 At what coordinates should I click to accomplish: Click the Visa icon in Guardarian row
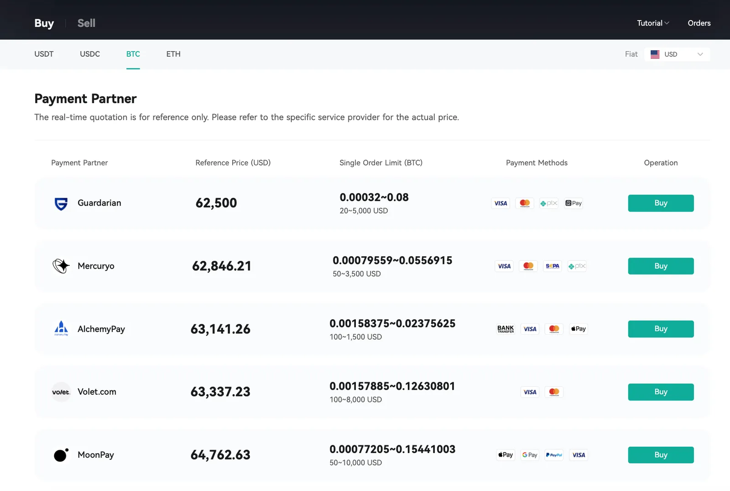tap(501, 203)
